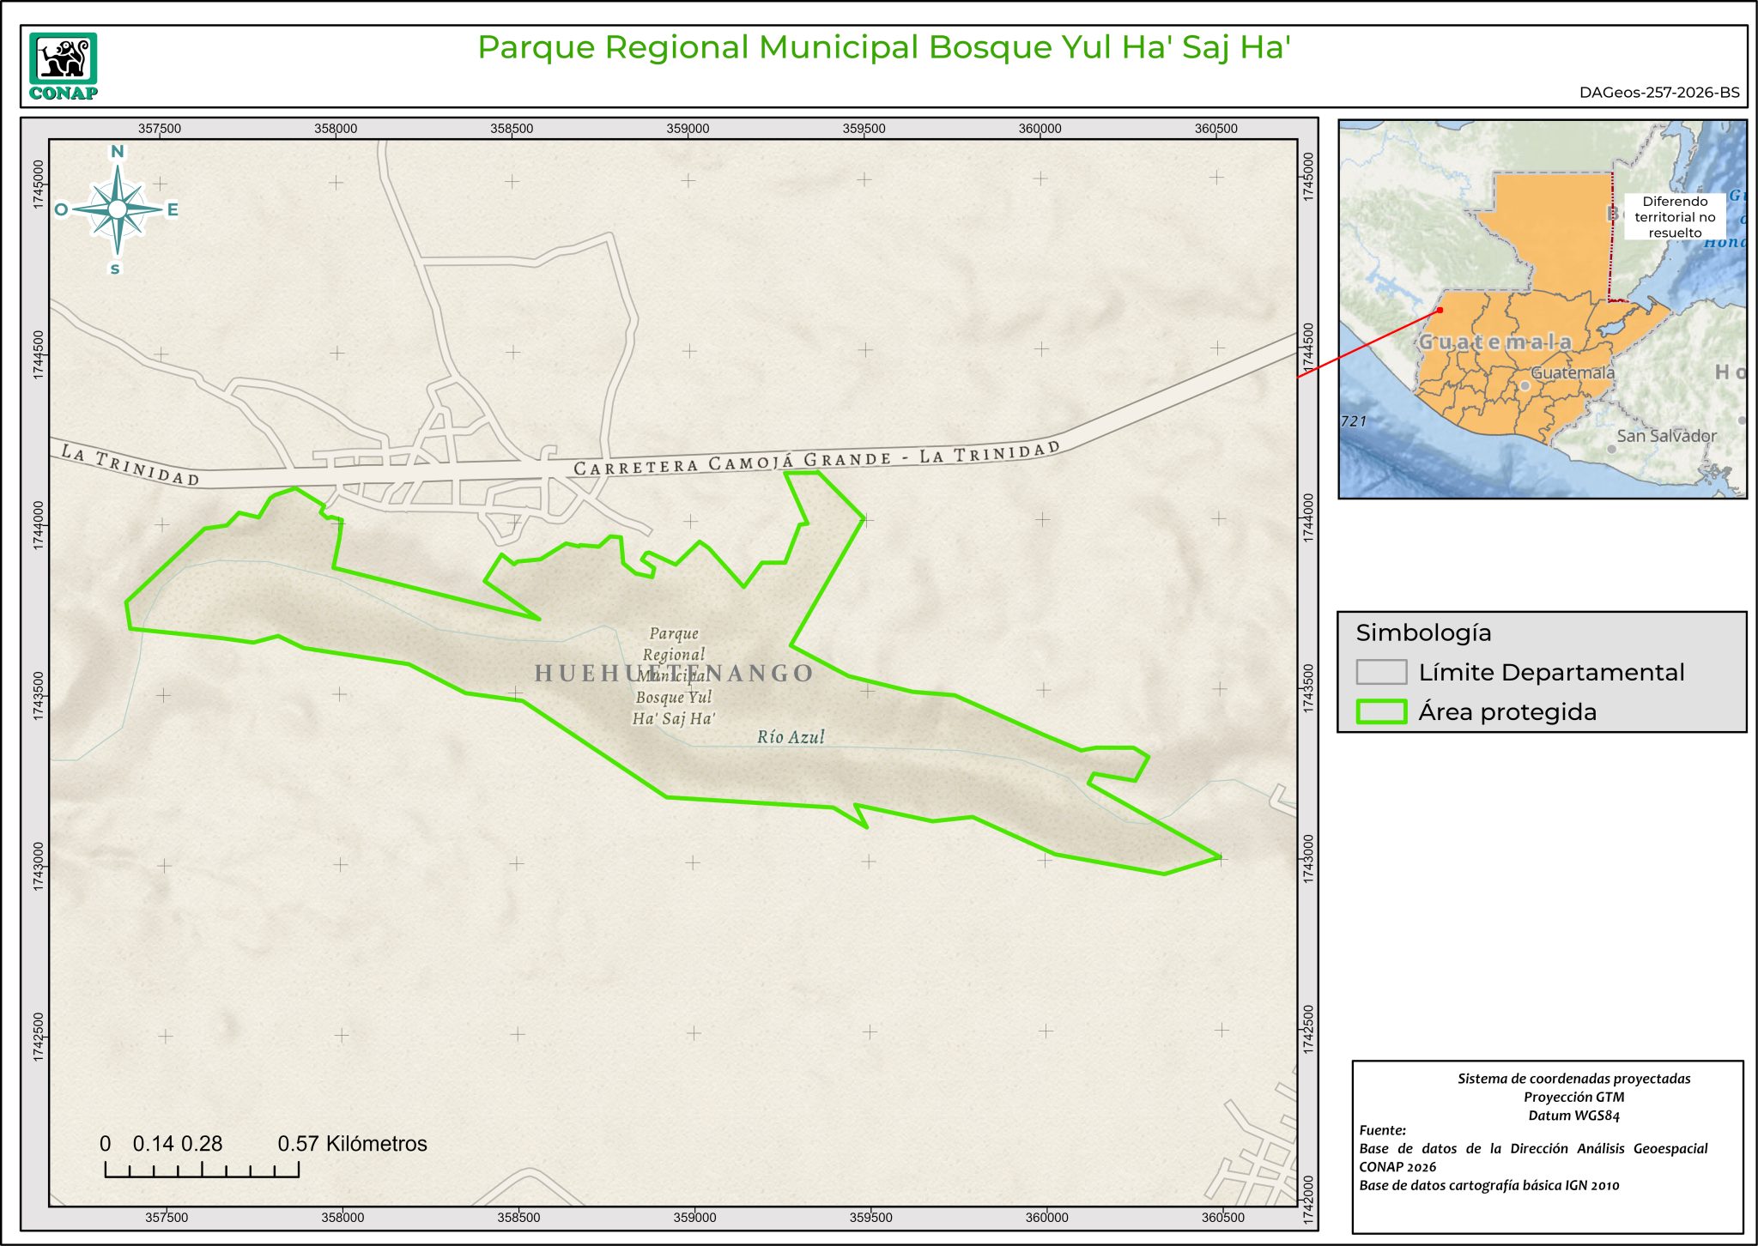Click the Río Azul river label

click(x=790, y=736)
